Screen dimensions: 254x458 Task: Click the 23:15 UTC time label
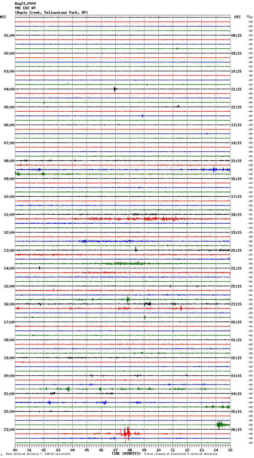pyautogui.click(x=236, y=304)
